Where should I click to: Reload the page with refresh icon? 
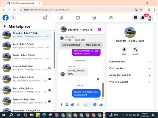tap(15, 10)
